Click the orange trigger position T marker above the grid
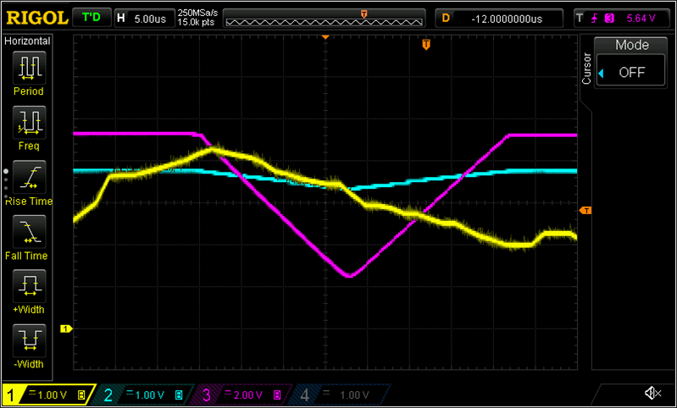The height and width of the screenshot is (408, 677). pos(426,44)
